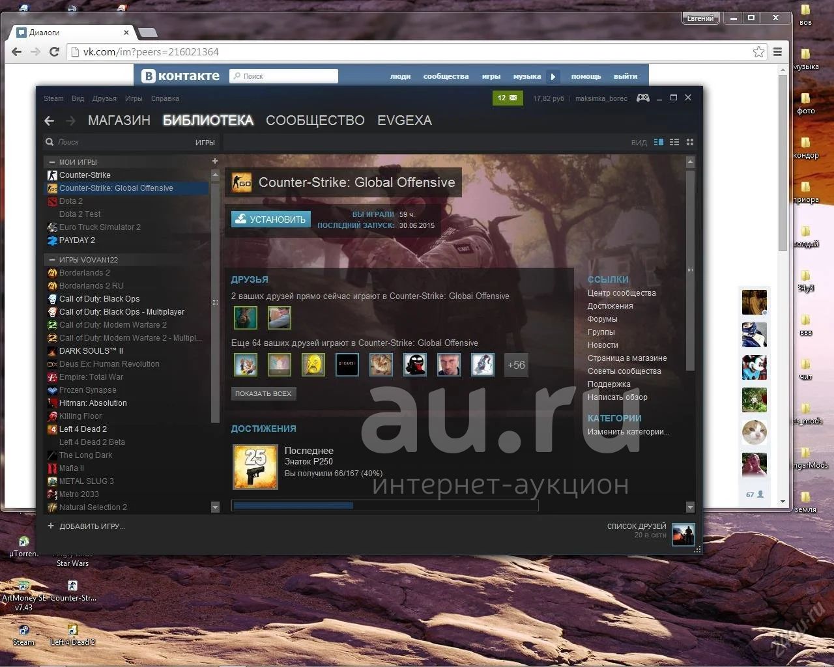The height and width of the screenshot is (667, 834).
Task: Open the black-and-red mask friend avatar
Action: click(x=415, y=365)
